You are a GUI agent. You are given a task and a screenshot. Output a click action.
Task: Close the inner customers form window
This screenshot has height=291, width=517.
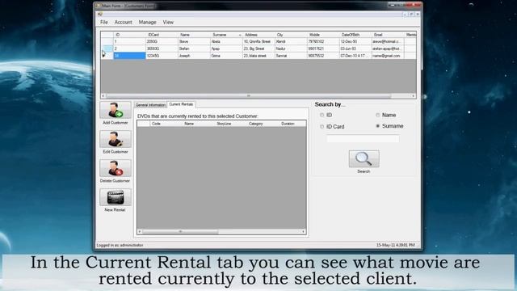click(x=418, y=15)
